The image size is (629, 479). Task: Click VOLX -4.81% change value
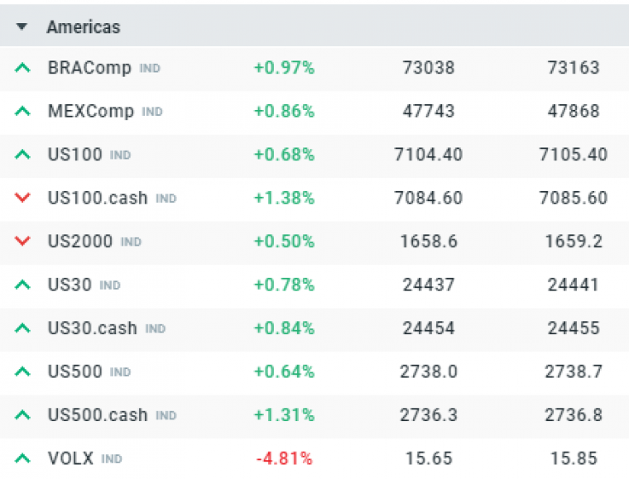coord(284,458)
